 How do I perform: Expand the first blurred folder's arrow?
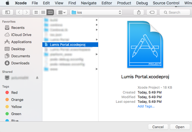(x=97, y=20)
